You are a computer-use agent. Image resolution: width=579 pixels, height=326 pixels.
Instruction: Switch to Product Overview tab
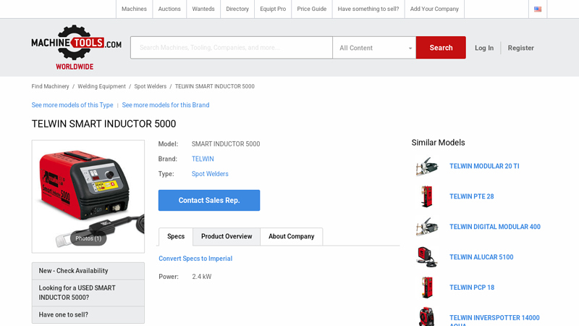(227, 237)
